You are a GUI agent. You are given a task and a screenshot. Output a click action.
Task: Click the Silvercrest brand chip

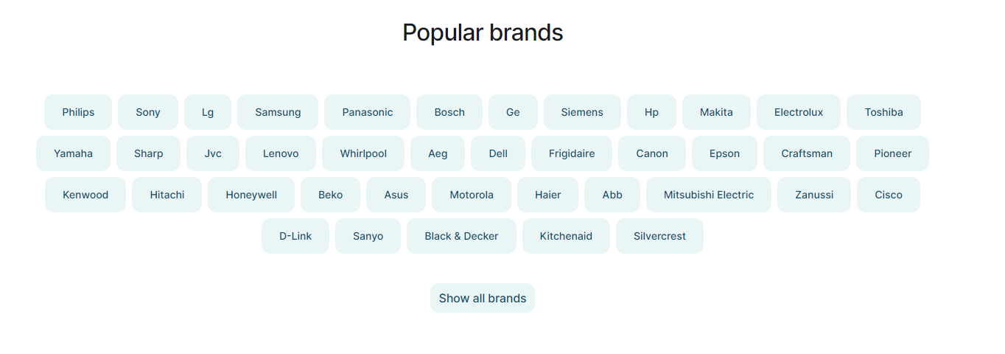point(659,236)
